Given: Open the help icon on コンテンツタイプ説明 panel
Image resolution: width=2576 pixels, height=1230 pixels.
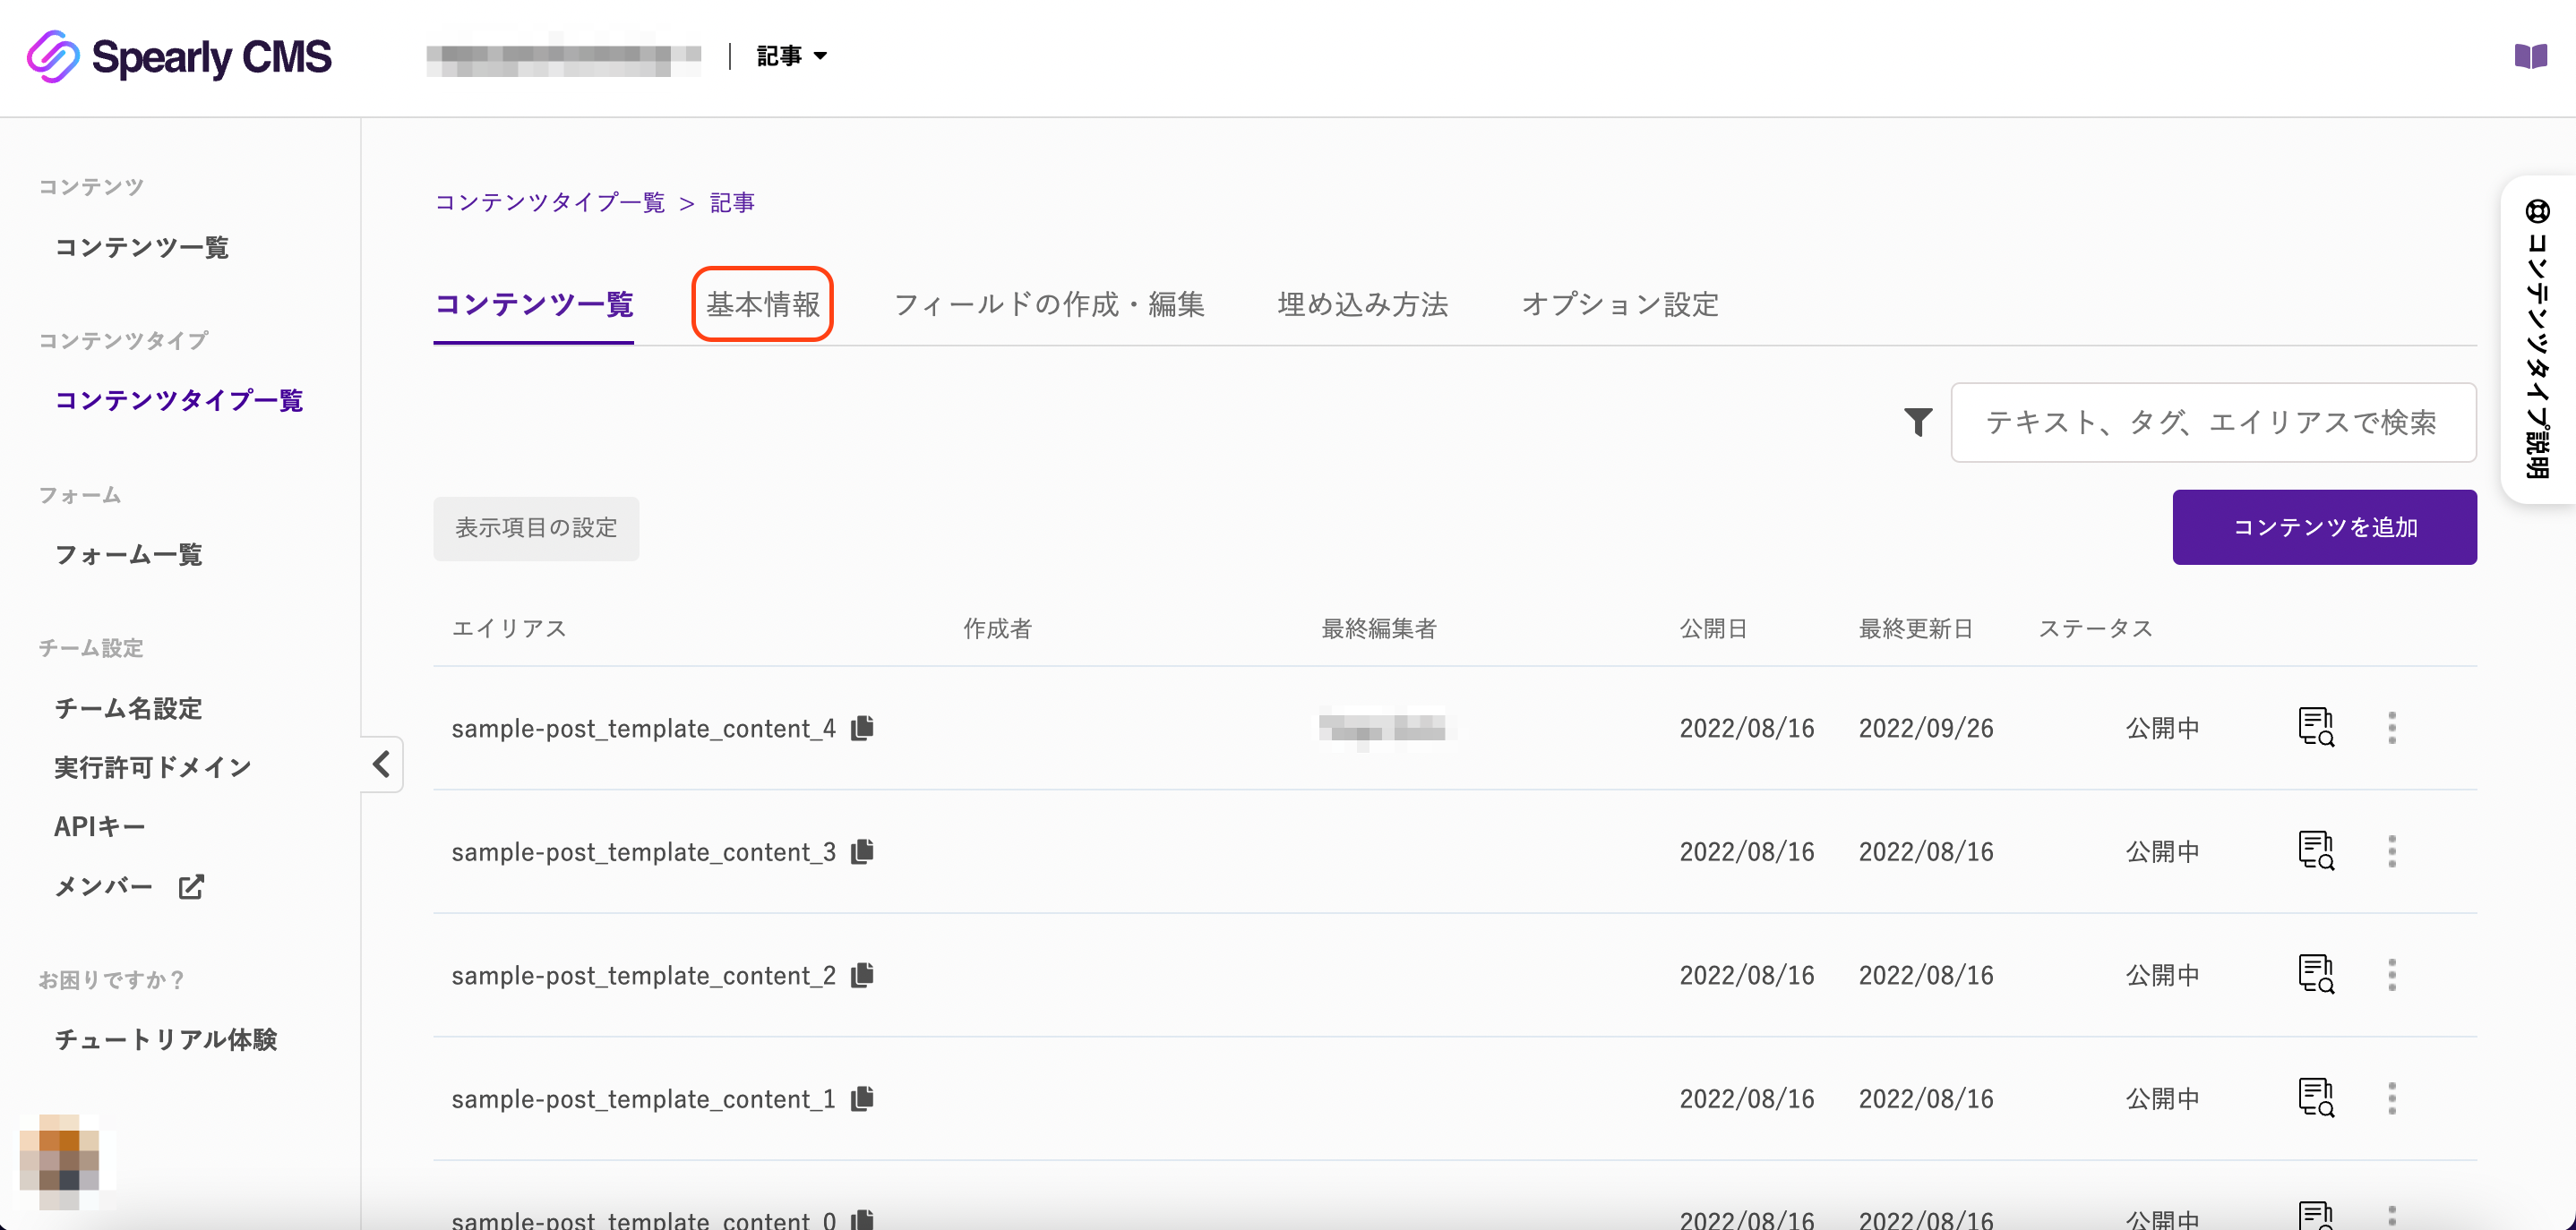Looking at the screenshot, I should [2538, 211].
